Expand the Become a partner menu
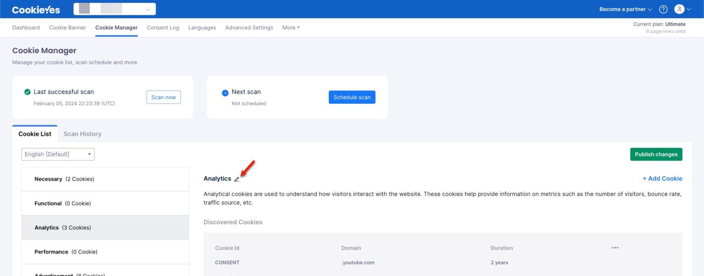The width and height of the screenshot is (704, 276). tap(626, 9)
